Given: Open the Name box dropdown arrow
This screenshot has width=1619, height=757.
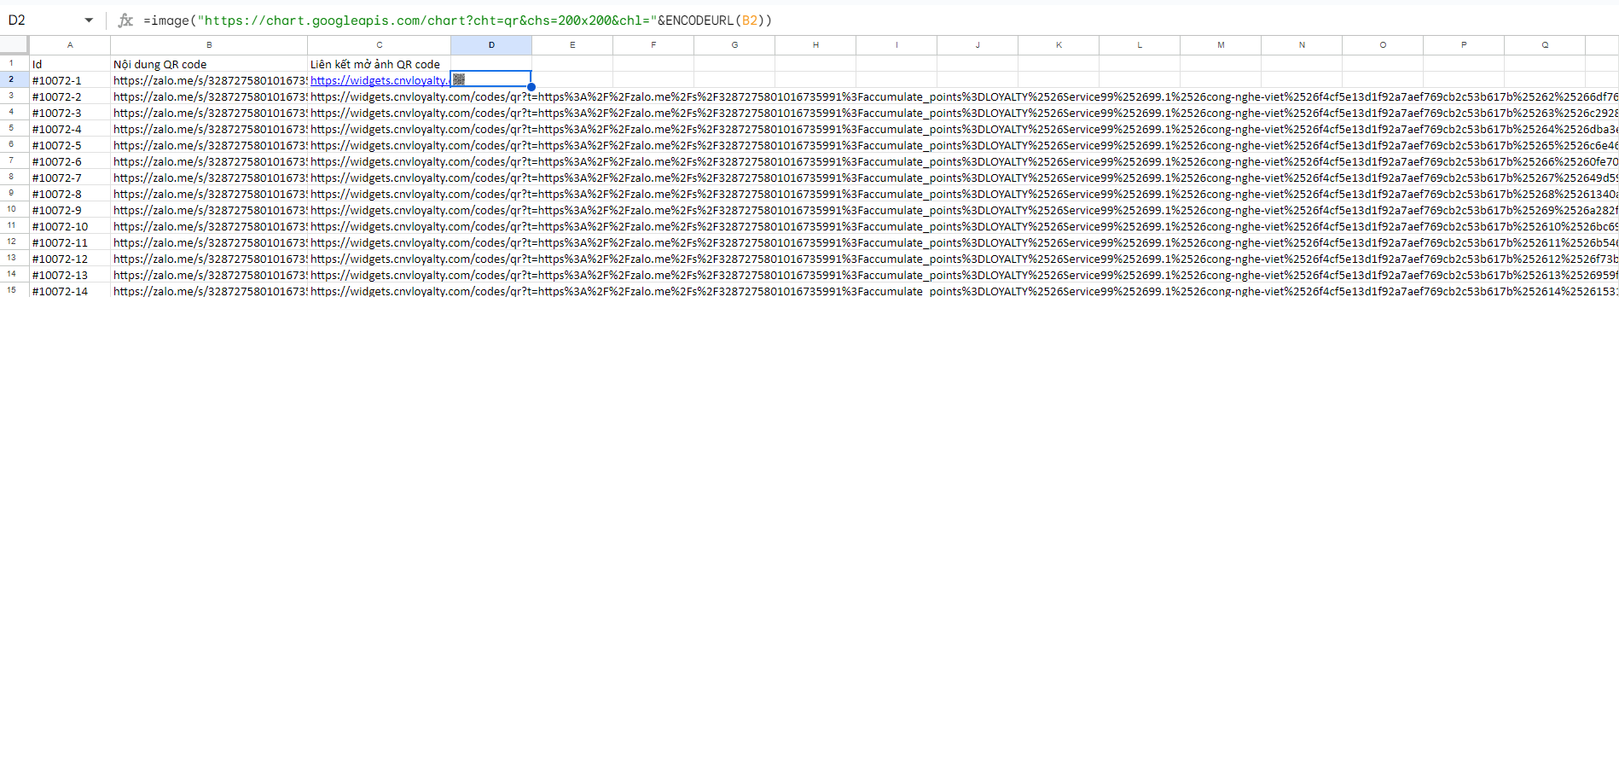Looking at the screenshot, I should click(89, 20).
